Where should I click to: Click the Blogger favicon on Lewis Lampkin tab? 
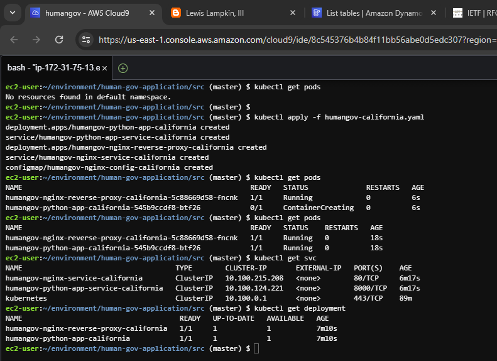pyautogui.click(x=176, y=13)
